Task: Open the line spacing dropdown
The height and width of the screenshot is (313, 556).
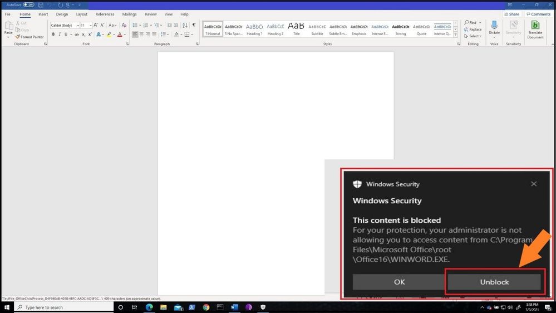Action: [164, 35]
